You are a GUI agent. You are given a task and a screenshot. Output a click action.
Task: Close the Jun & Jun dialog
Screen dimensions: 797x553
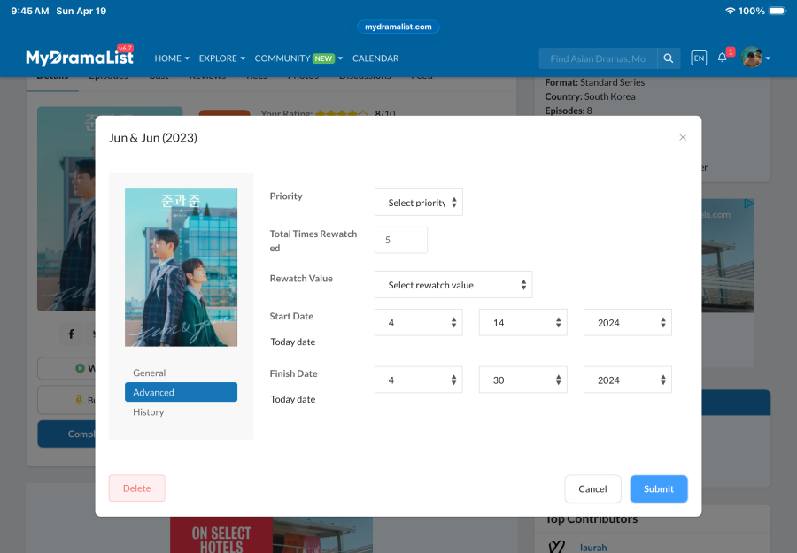pyautogui.click(x=683, y=137)
